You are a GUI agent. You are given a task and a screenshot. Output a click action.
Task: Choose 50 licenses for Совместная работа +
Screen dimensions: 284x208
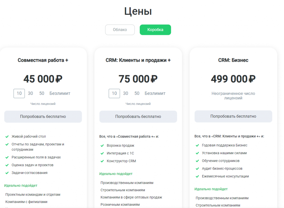pyautogui.click(x=42, y=93)
